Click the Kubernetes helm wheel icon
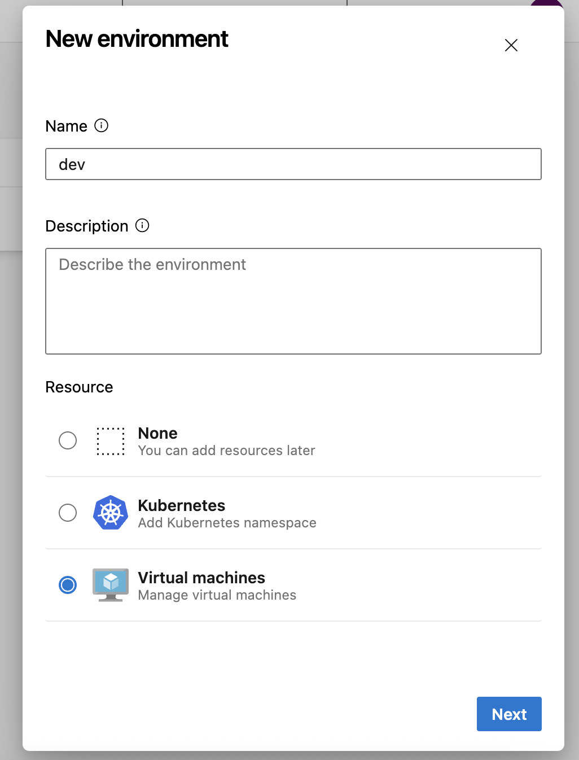579x760 pixels. point(111,513)
